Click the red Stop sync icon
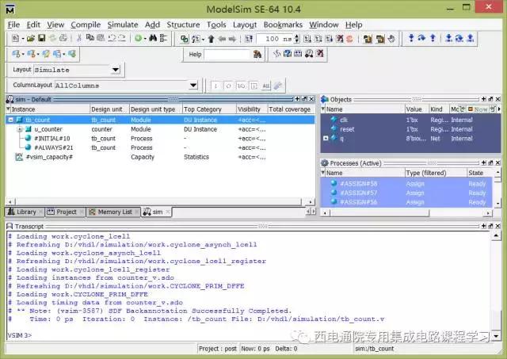Viewport: 507px width, 359px height. (349, 39)
